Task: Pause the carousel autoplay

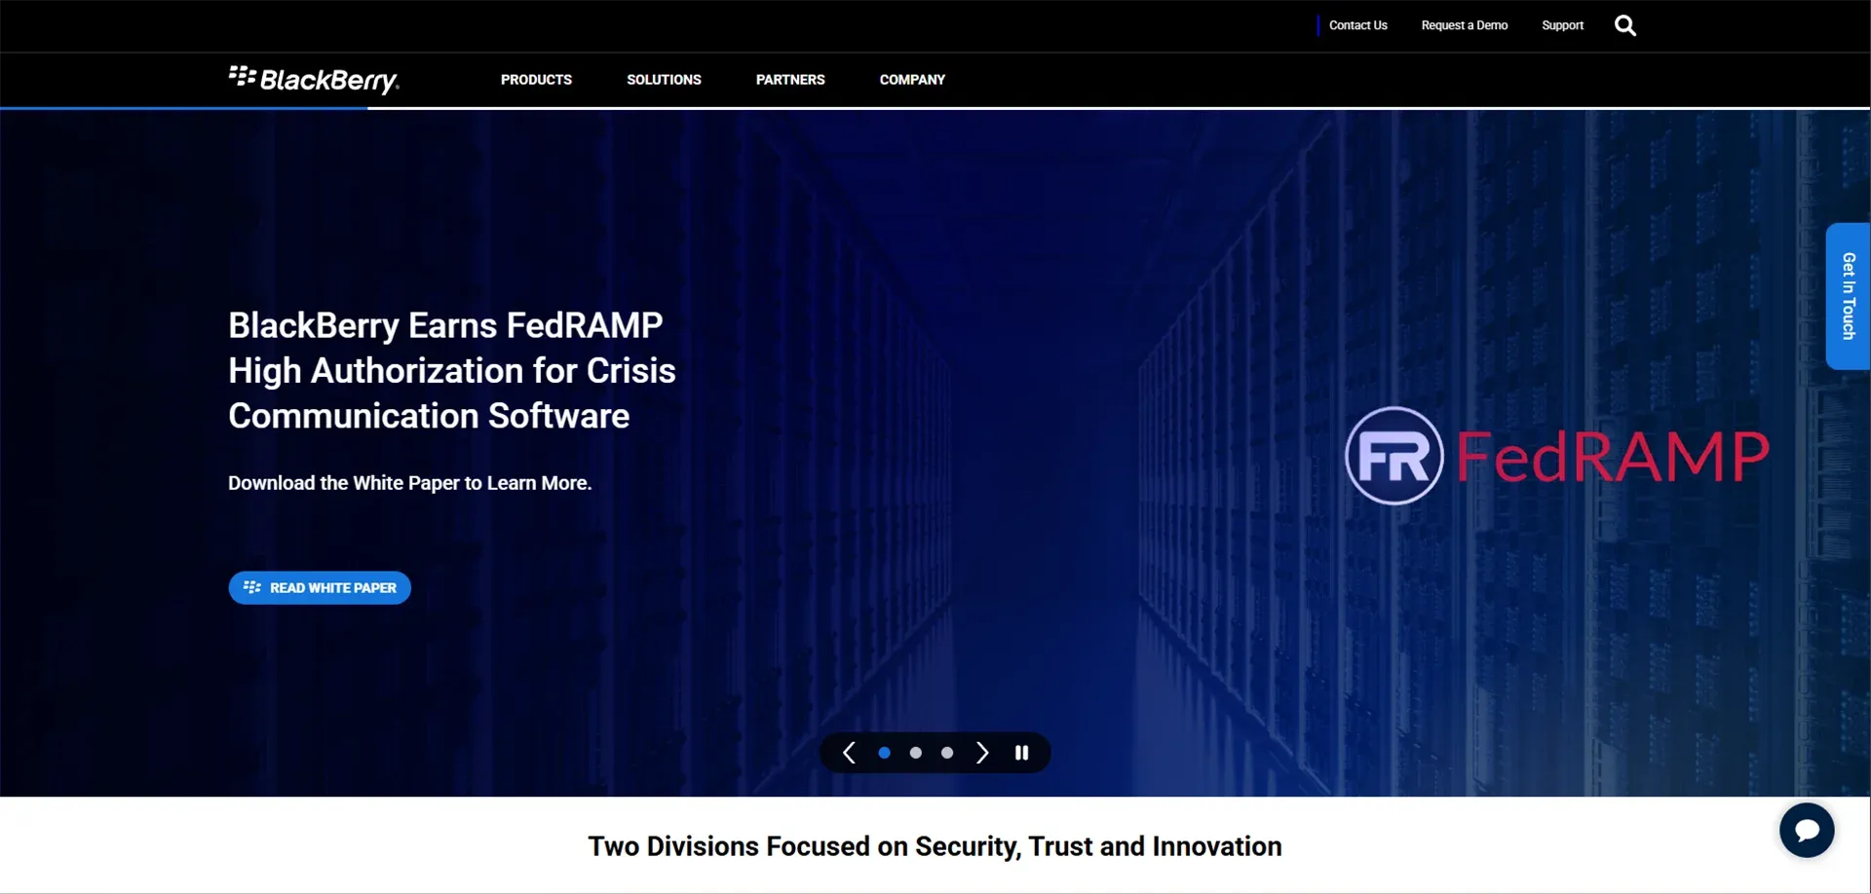Action: pos(1021,753)
